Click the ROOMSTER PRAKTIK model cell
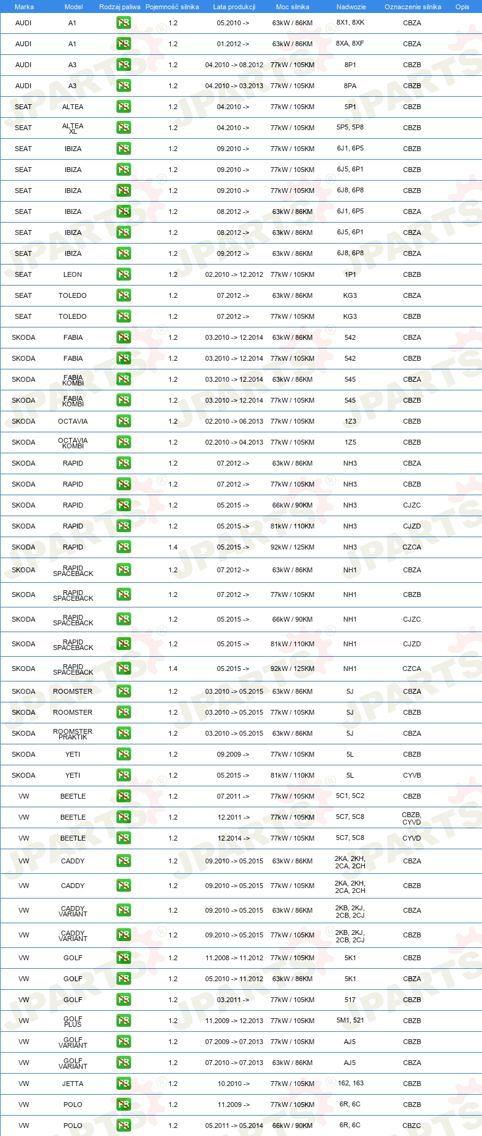 point(73,734)
